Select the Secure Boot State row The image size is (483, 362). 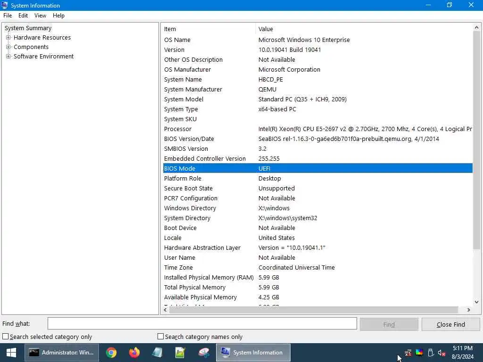coord(317,188)
